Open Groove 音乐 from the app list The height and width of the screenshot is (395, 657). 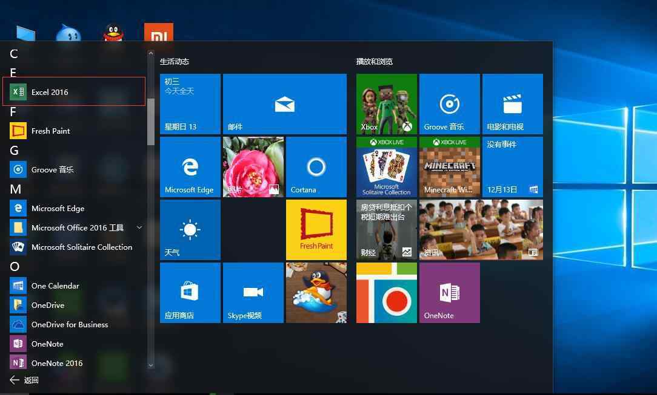point(74,169)
